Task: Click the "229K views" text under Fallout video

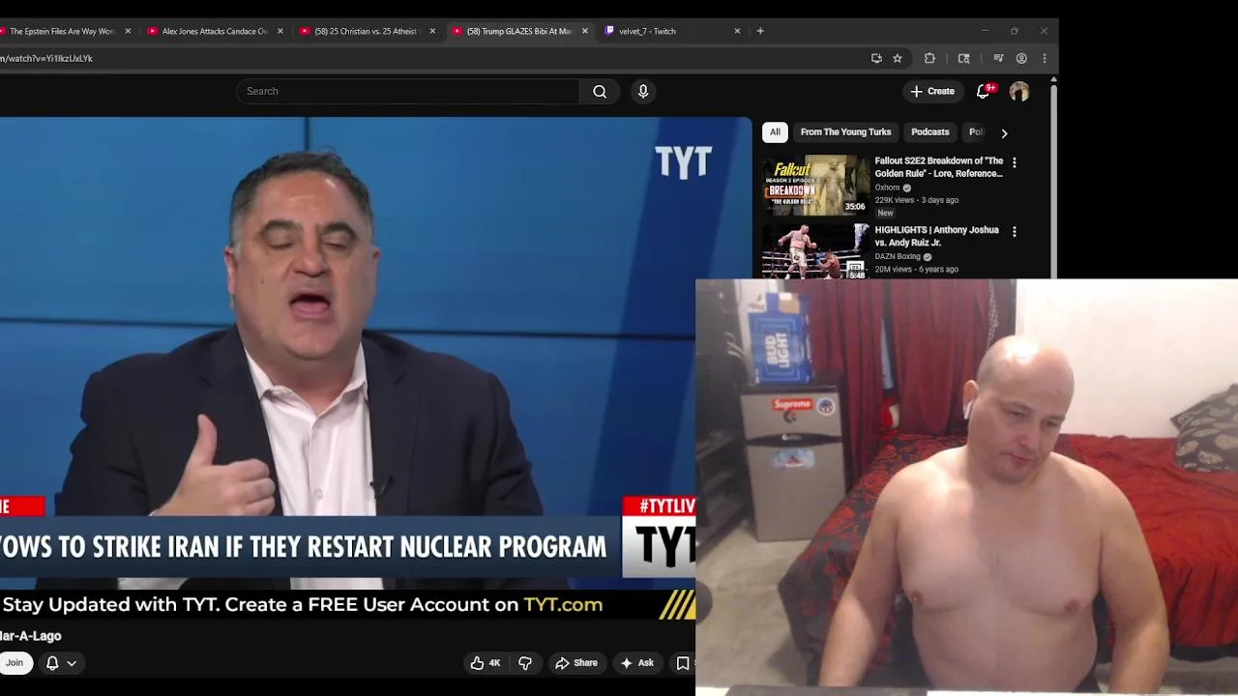Action: point(894,200)
